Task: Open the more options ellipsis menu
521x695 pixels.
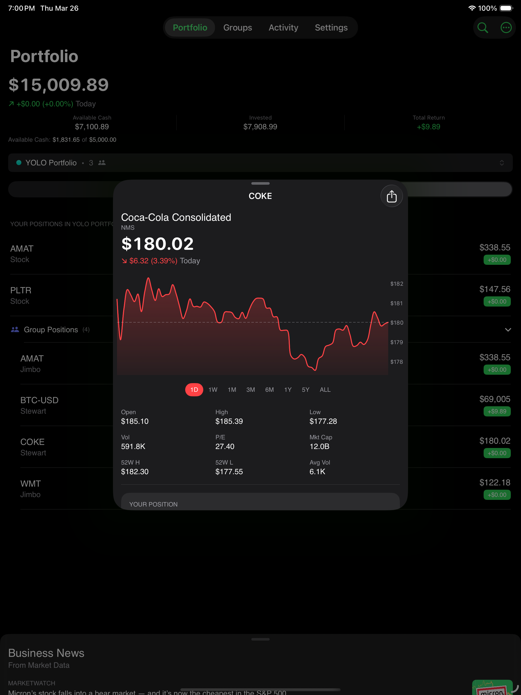Action: pos(506,28)
